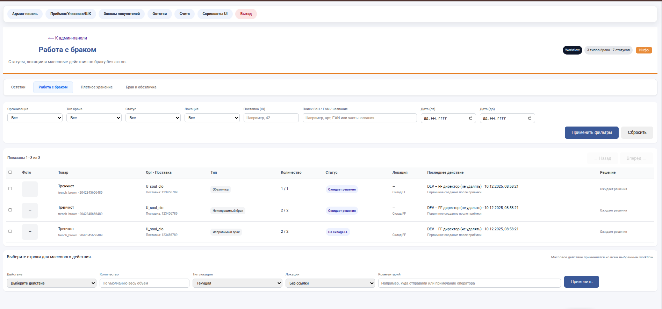Reset filters with the 'Сбросить' button

pos(637,132)
